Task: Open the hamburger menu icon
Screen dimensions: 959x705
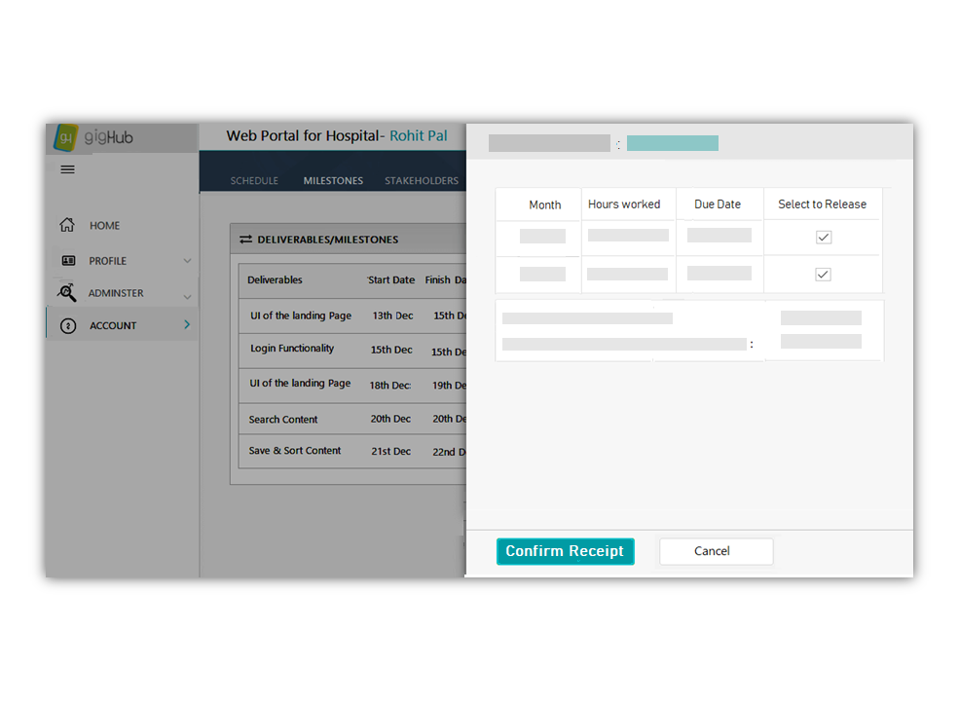Action: point(67,169)
